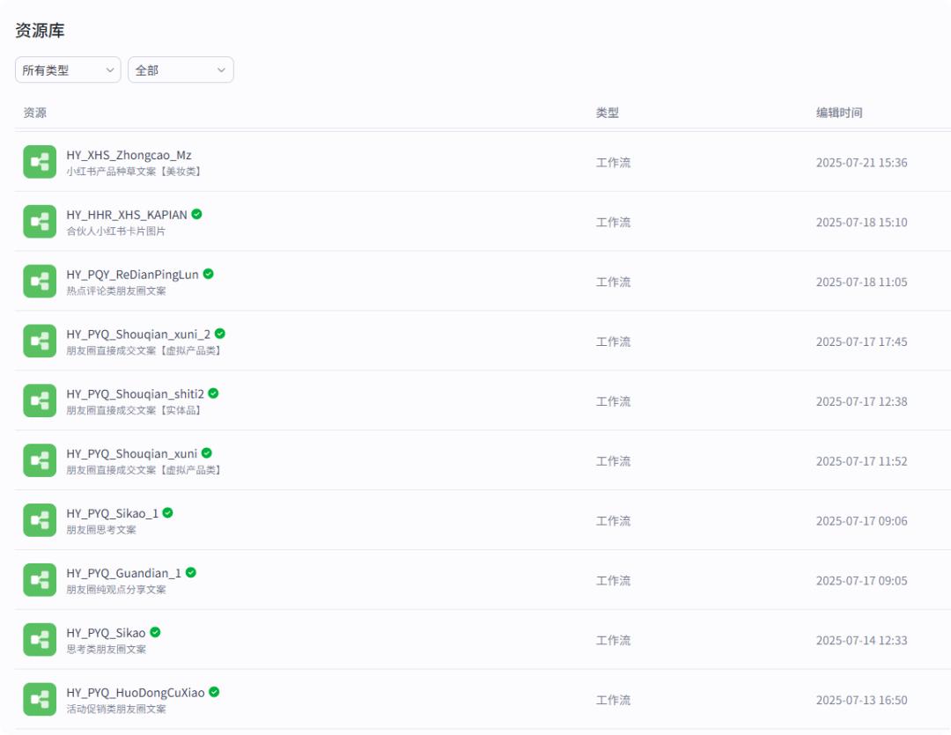This screenshot has height=735, width=951.
Task: Click description 热点评论类朋友圈文案
Action: (x=116, y=291)
